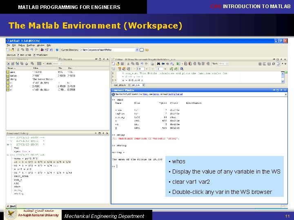Open the Stack dropdown in Workspace panel
This screenshot has width=294, height=220.
tap(61, 64)
